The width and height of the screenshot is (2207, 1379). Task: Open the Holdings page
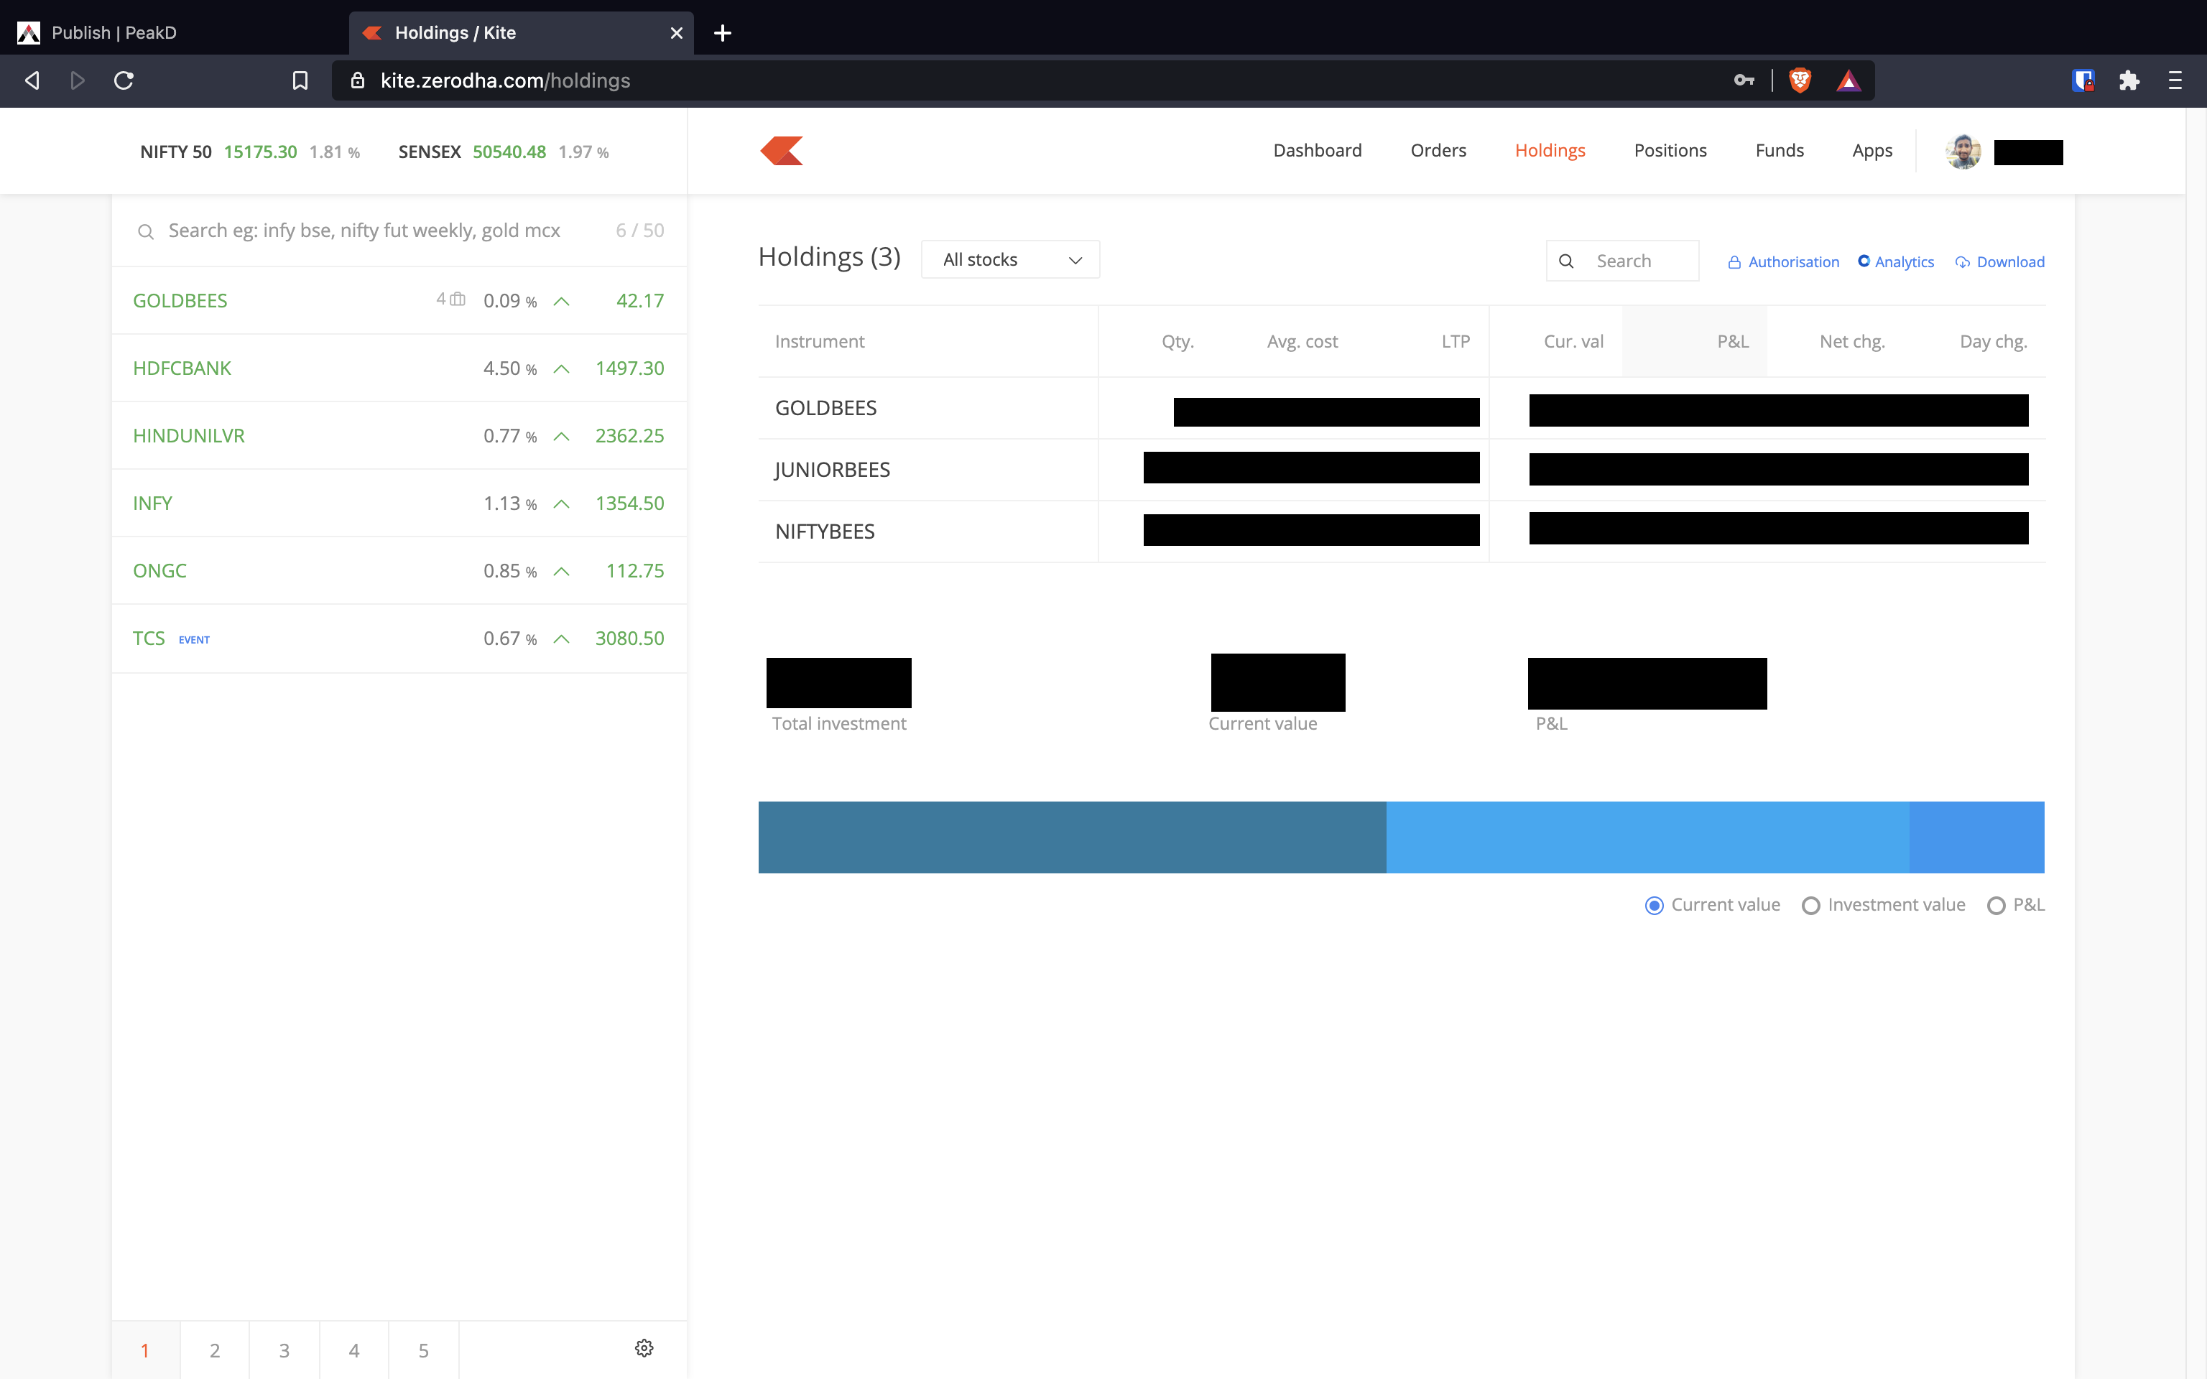1550,151
